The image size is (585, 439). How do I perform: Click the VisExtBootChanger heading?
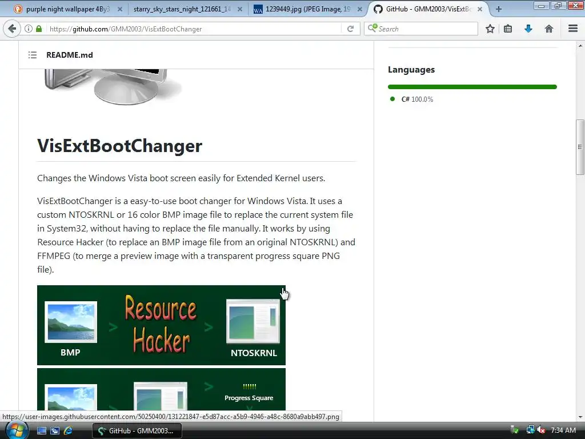[120, 146]
